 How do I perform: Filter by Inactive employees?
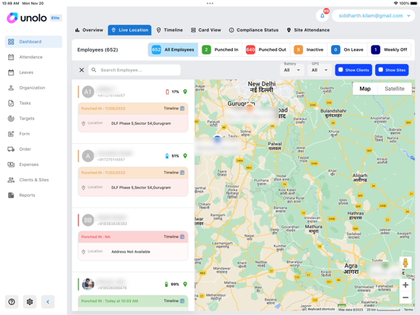[x=309, y=49]
